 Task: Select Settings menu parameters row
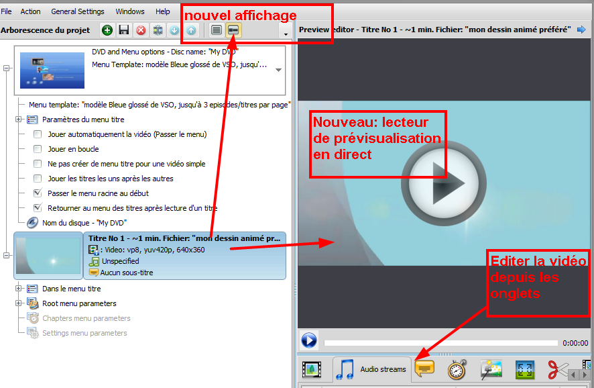tap(84, 333)
